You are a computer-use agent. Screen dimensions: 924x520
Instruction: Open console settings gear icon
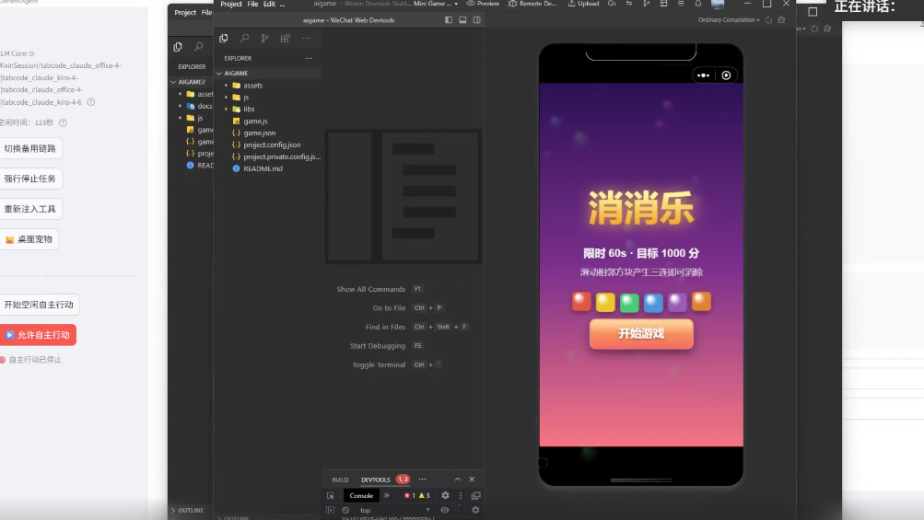(x=475, y=510)
